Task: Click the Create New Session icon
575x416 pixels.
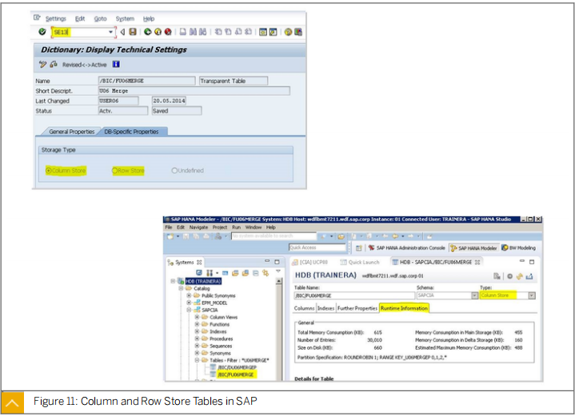Action: click(263, 32)
